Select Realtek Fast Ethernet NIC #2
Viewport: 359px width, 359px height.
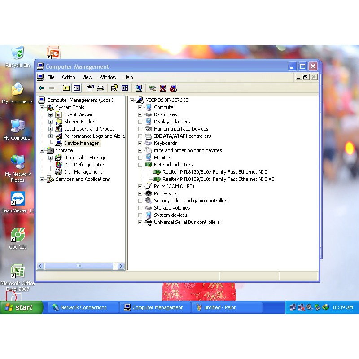pos(218,179)
